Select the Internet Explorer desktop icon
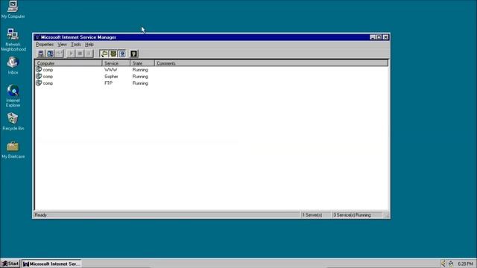Viewport: 477px width, 268px height. (x=13, y=96)
